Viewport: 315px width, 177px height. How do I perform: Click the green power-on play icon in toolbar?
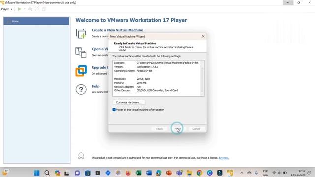click(x=20, y=9)
